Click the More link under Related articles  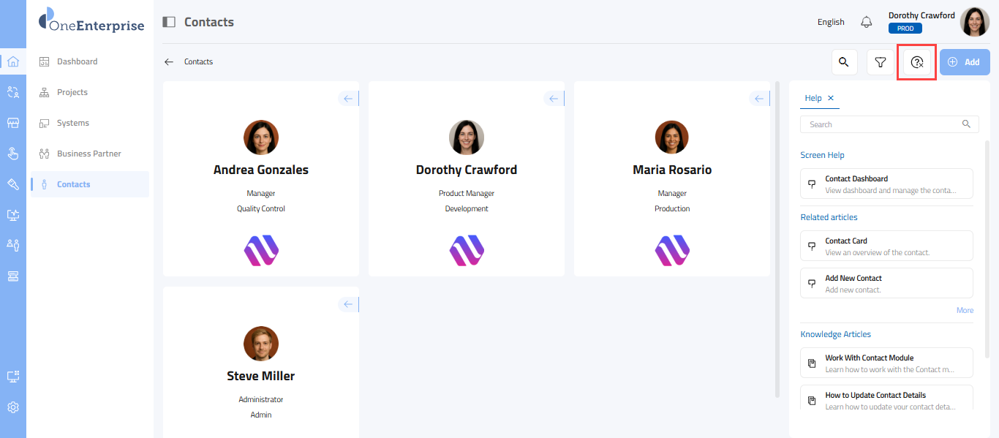click(x=965, y=310)
